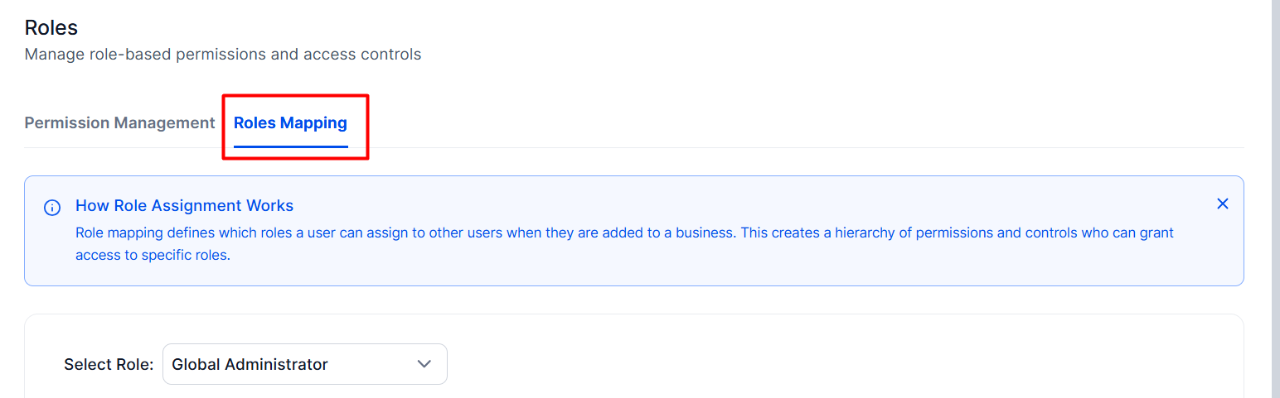Click the word Mapping in active tab
Viewport: 1280px width, 398px height.
click(313, 122)
